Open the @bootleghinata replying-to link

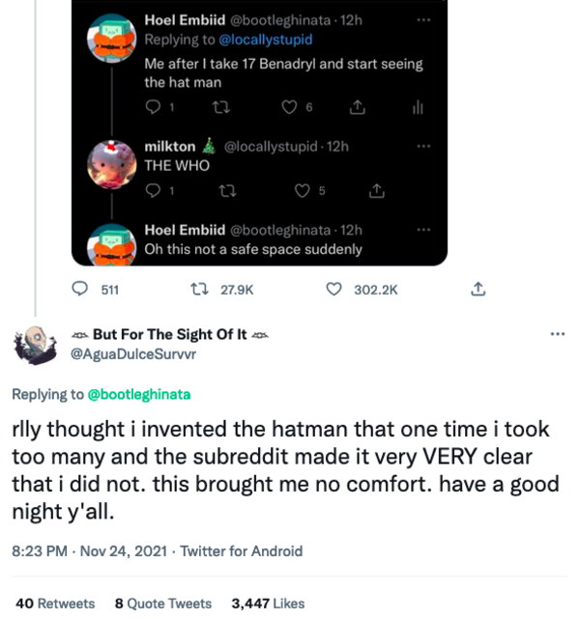coord(139,394)
